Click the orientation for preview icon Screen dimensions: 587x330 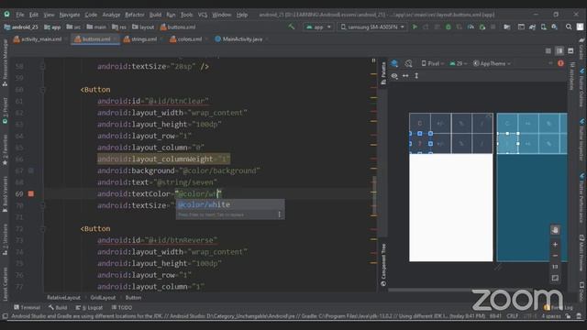tap(408, 63)
